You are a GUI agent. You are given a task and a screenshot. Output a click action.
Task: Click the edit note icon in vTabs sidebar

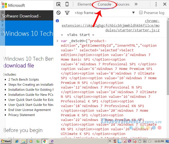tap(2, 29)
